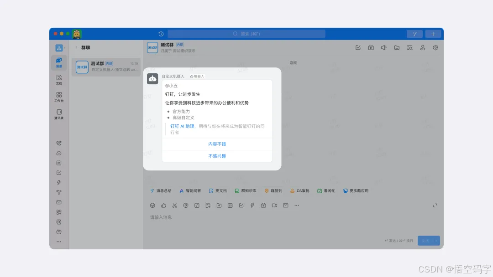
Task: Open the 工作台 workbench in sidebar
Action: click(59, 97)
